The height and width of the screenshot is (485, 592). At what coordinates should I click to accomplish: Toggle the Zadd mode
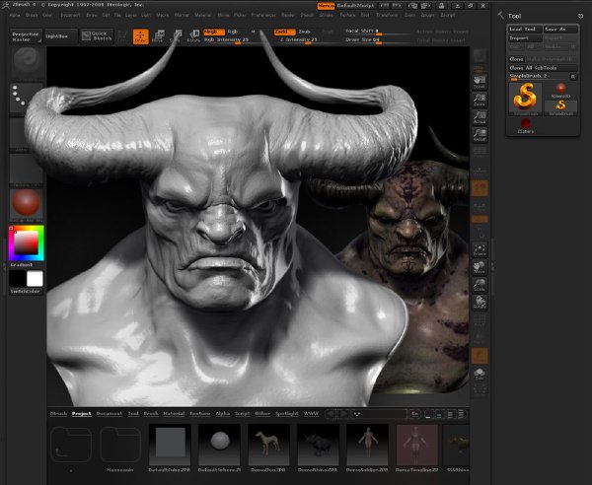[x=285, y=32]
